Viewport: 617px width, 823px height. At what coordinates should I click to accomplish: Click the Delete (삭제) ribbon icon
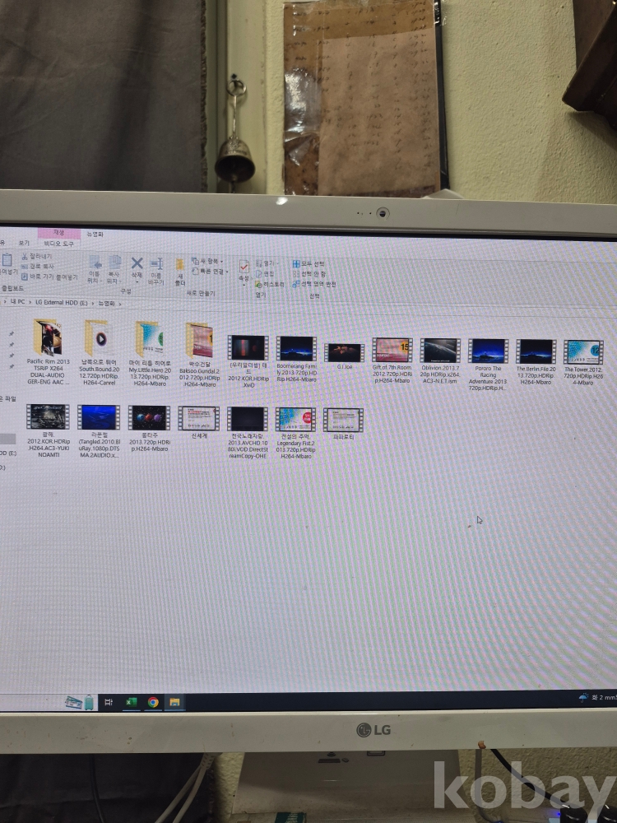click(x=137, y=266)
